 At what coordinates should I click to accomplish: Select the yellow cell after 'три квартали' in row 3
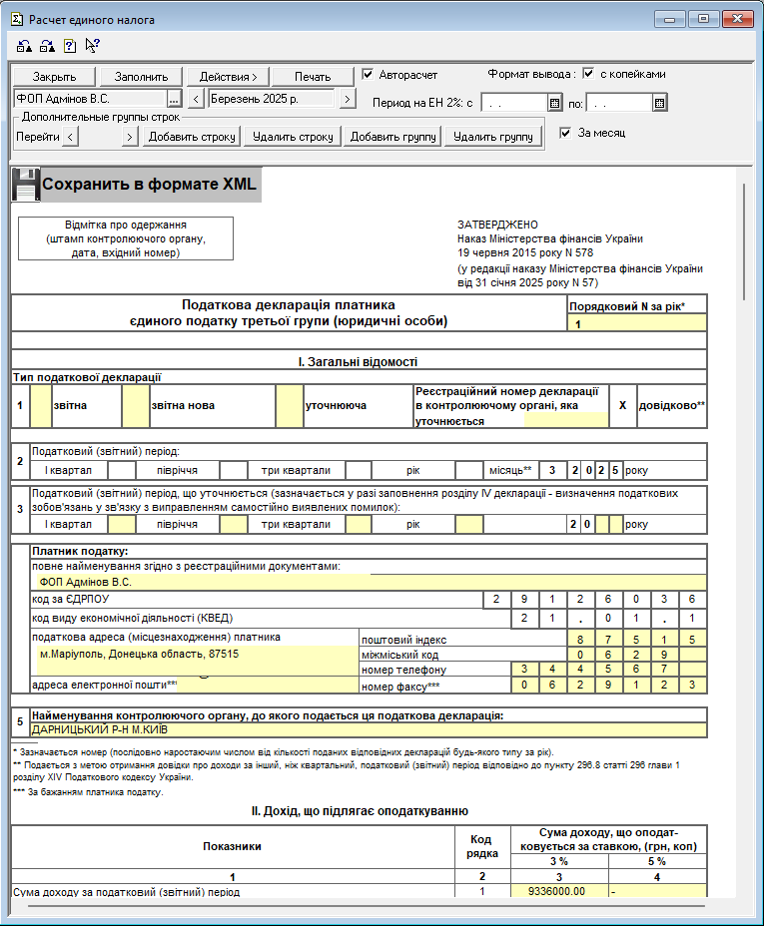pyautogui.click(x=359, y=525)
